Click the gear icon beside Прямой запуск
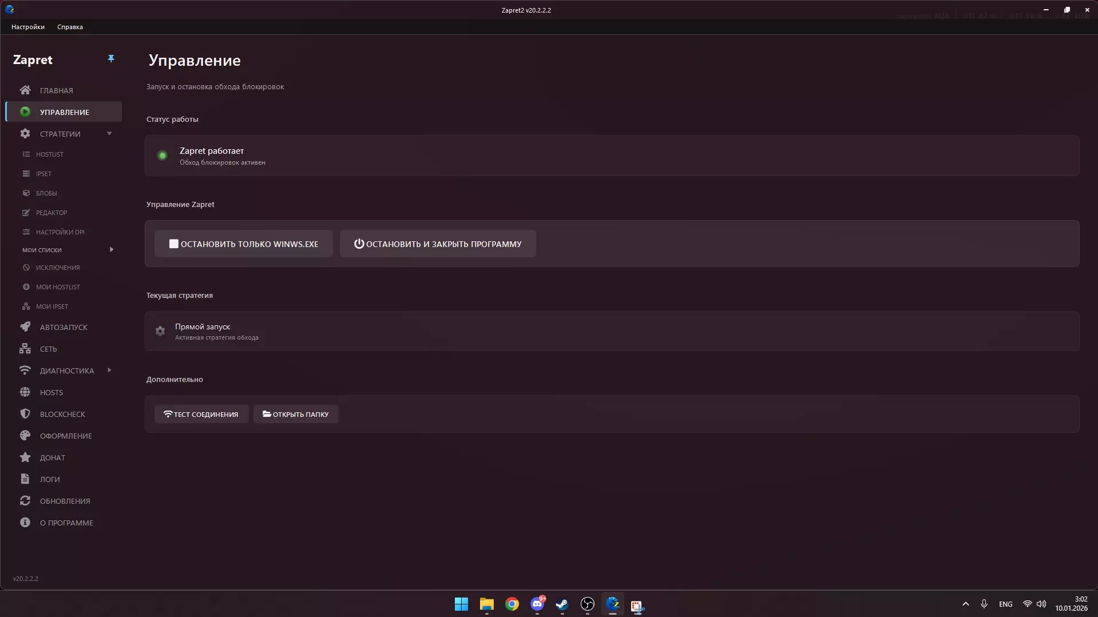 [160, 331]
